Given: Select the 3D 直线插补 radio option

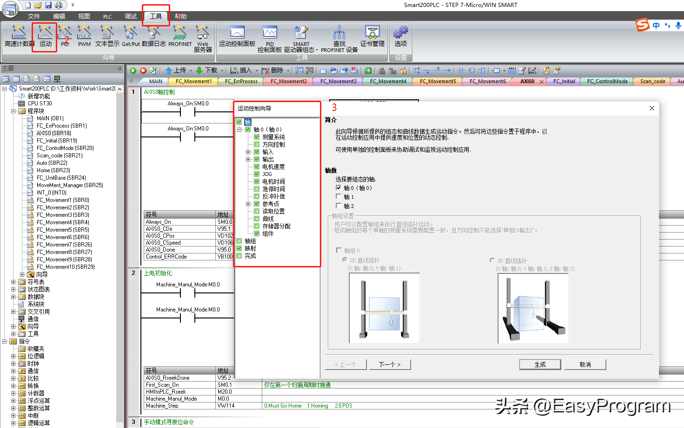Looking at the screenshot, I should pos(492,260).
